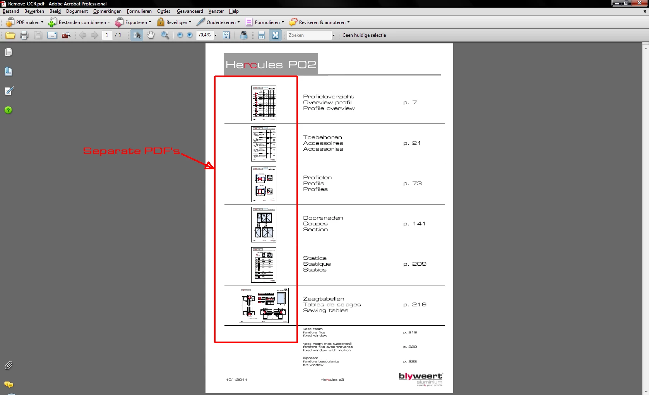This screenshot has height=395, width=649.
Task: Click the Email envelope icon
Action: (x=52, y=35)
